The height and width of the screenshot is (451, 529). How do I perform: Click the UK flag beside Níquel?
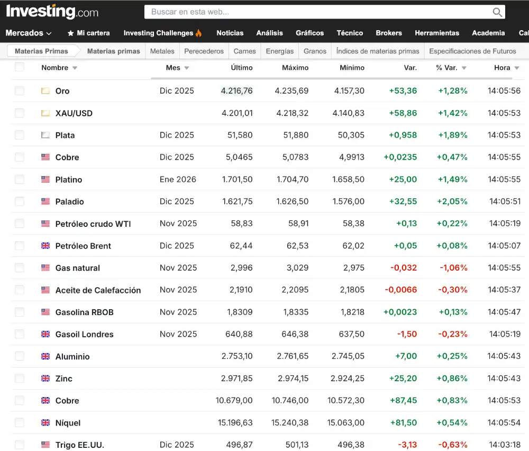tap(45, 423)
